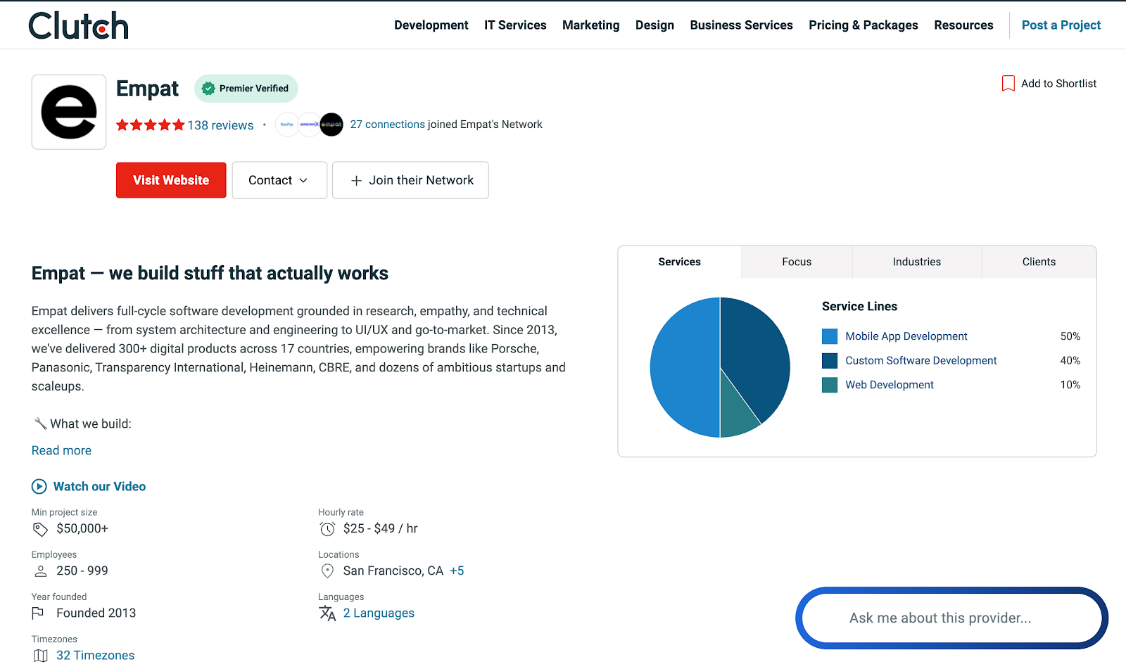
Task: Open the 138 reviews link
Action: (x=220, y=125)
